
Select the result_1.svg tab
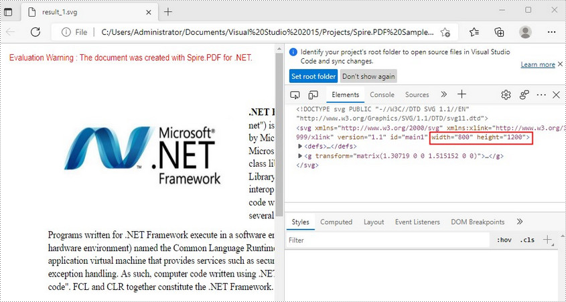pos(90,12)
